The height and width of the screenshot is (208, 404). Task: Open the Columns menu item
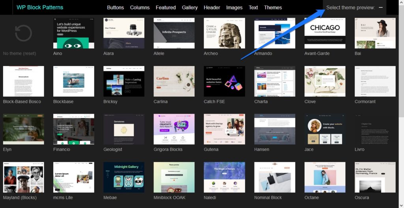click(x=140, y=7)
